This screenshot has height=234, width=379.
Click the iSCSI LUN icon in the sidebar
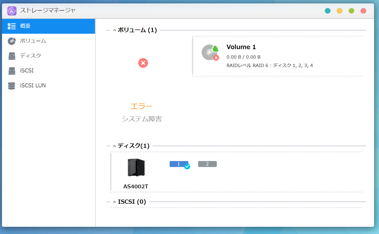pyautogui.click(x=11, y=85)
